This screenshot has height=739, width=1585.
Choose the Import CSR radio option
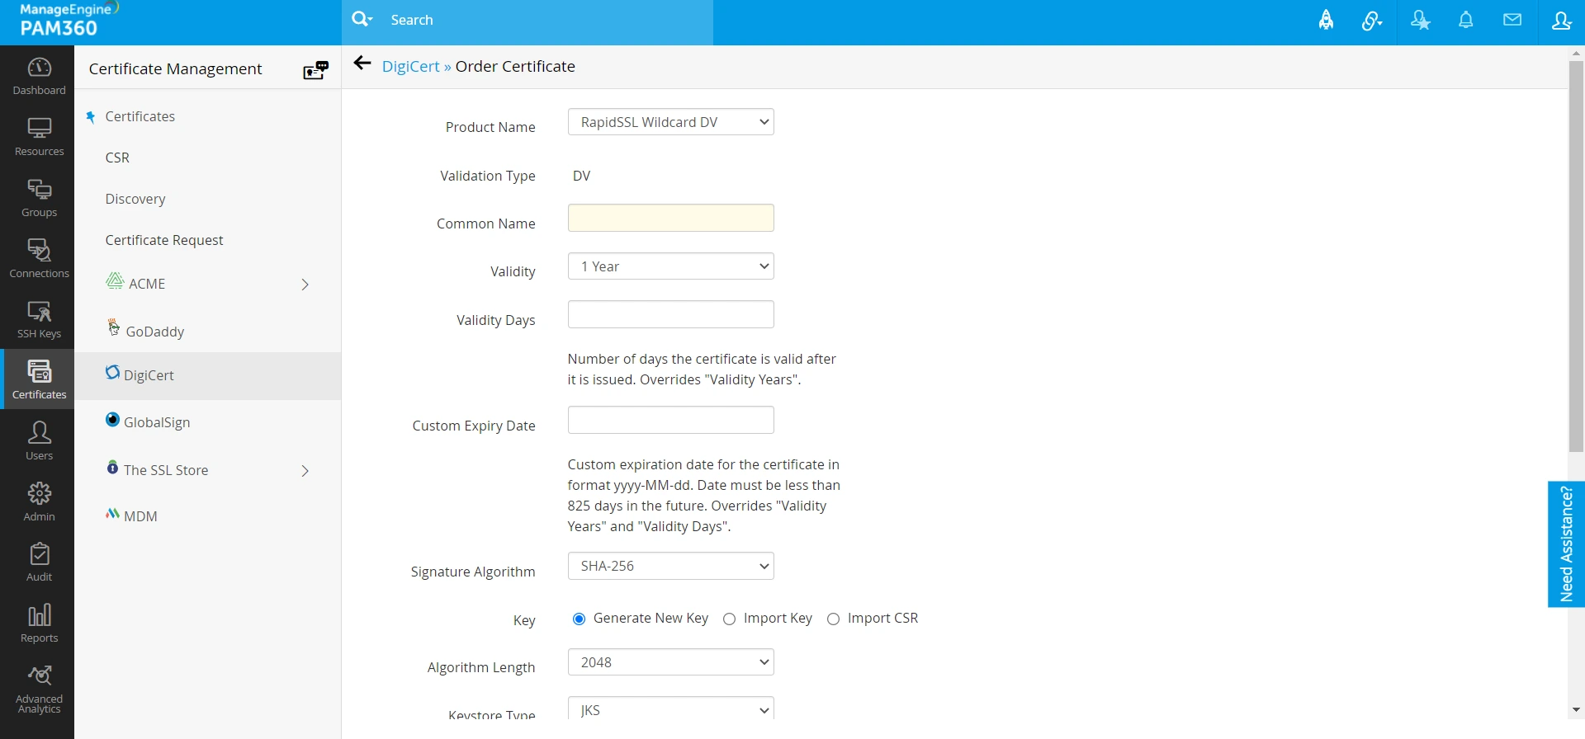[x=833, y=619]
